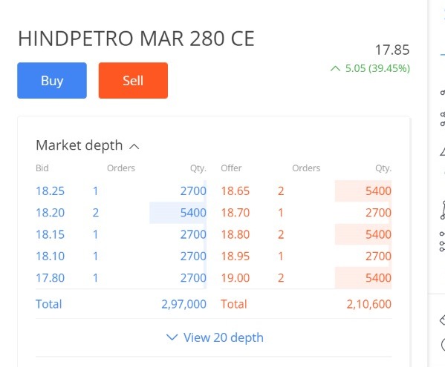Click the blue Buy button
The height and width of the screenshot is (367, 445).
(x=52, y=81)
